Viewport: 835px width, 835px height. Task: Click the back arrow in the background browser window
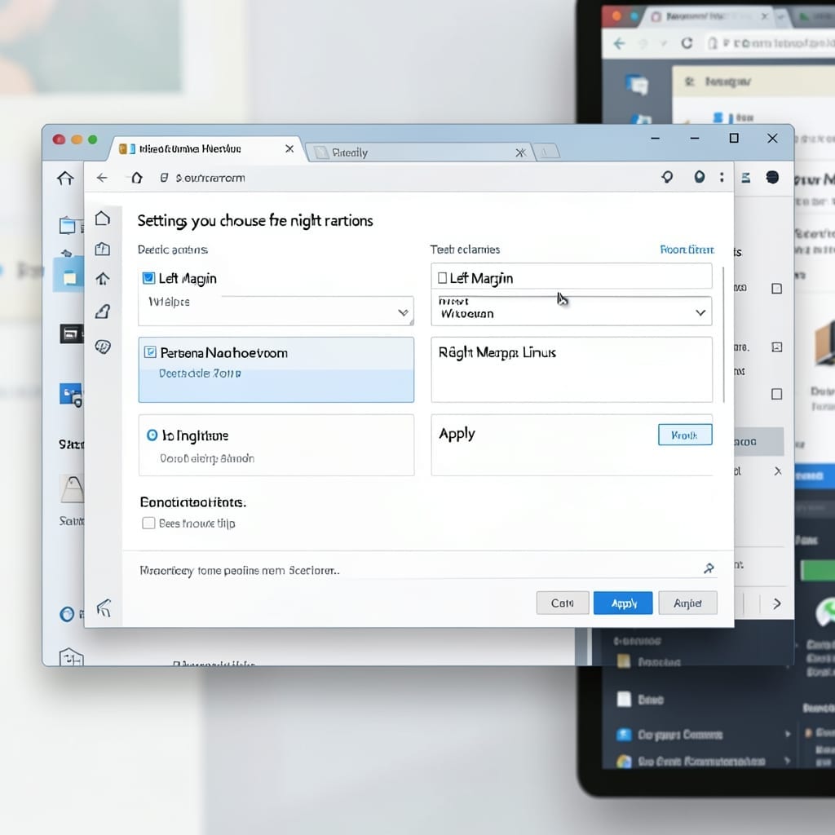[619, 43]
